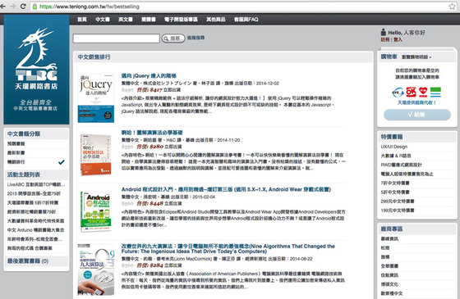
Task: Click the browser forward arrow
Action: [x=13, y=7]
